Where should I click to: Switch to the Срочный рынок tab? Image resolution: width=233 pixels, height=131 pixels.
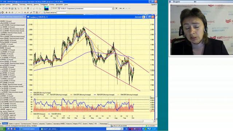click(x=26, y=124)
